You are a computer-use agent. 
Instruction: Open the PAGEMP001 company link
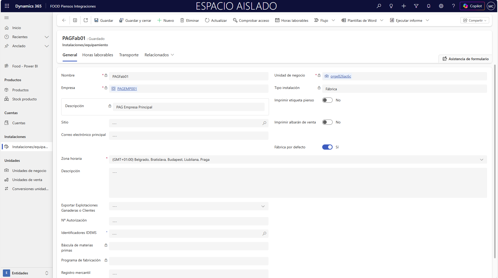[x=127, y=89]
